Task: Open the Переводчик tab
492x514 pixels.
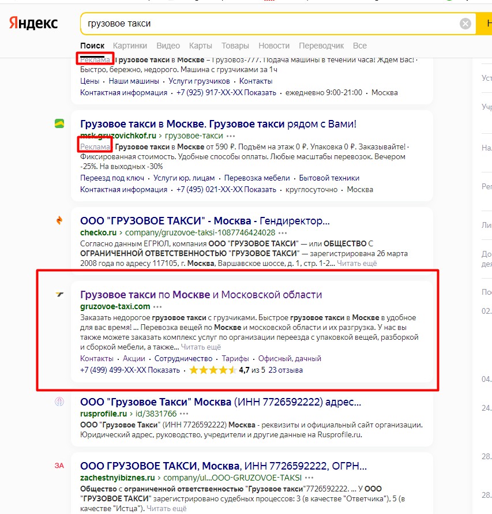Action: (x=321, y=46)
